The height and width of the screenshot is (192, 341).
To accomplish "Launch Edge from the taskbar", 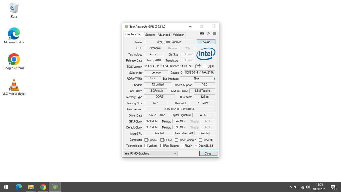I will (x=19, y=187).
